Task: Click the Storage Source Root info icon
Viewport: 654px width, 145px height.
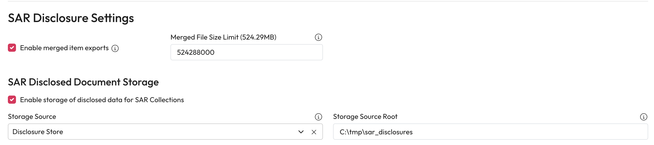Action: 643,117
